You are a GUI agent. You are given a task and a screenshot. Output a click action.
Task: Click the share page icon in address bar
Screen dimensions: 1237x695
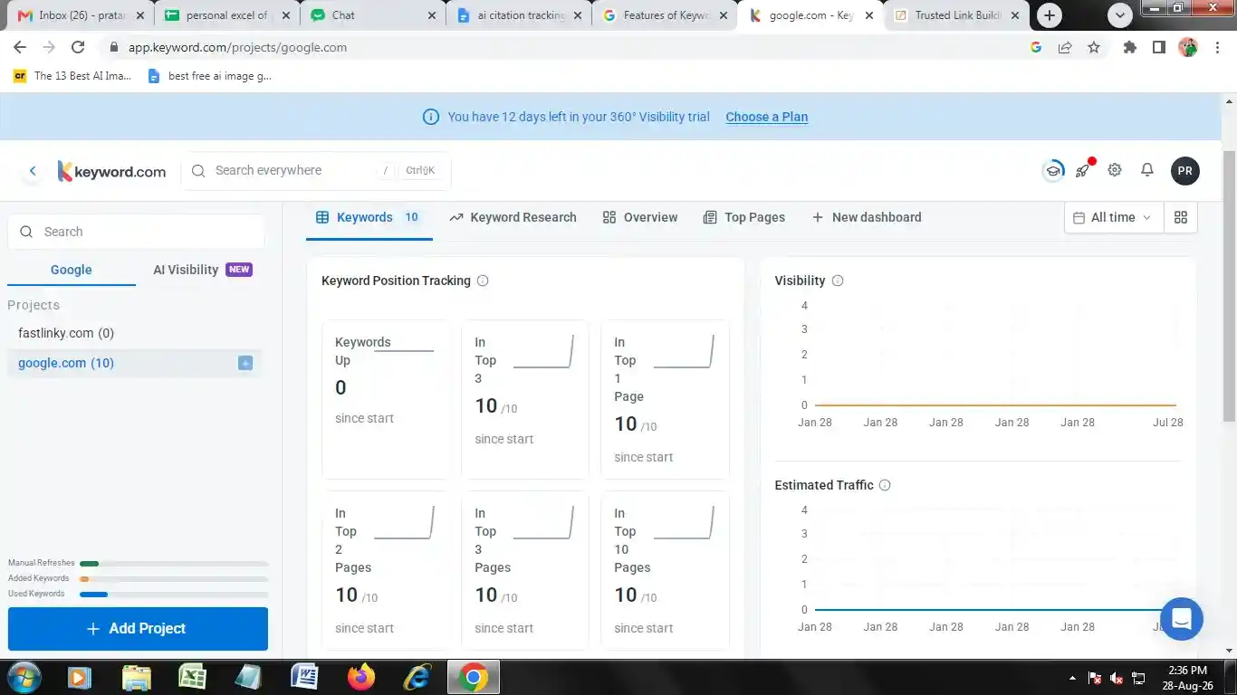tap(1065, 47)
